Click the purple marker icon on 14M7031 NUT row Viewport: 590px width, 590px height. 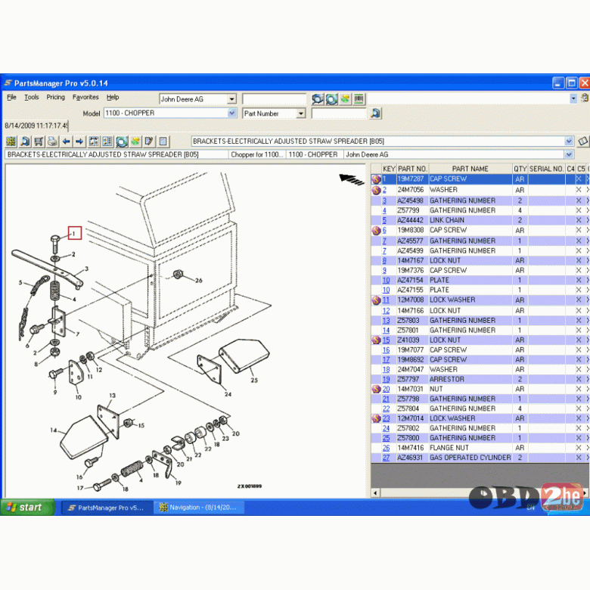coord(376,389)
